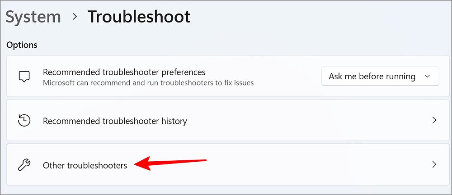452x195 pixels.
Task: Expand the Recommended troubleshooter history chevron
Action: point(434,121)
